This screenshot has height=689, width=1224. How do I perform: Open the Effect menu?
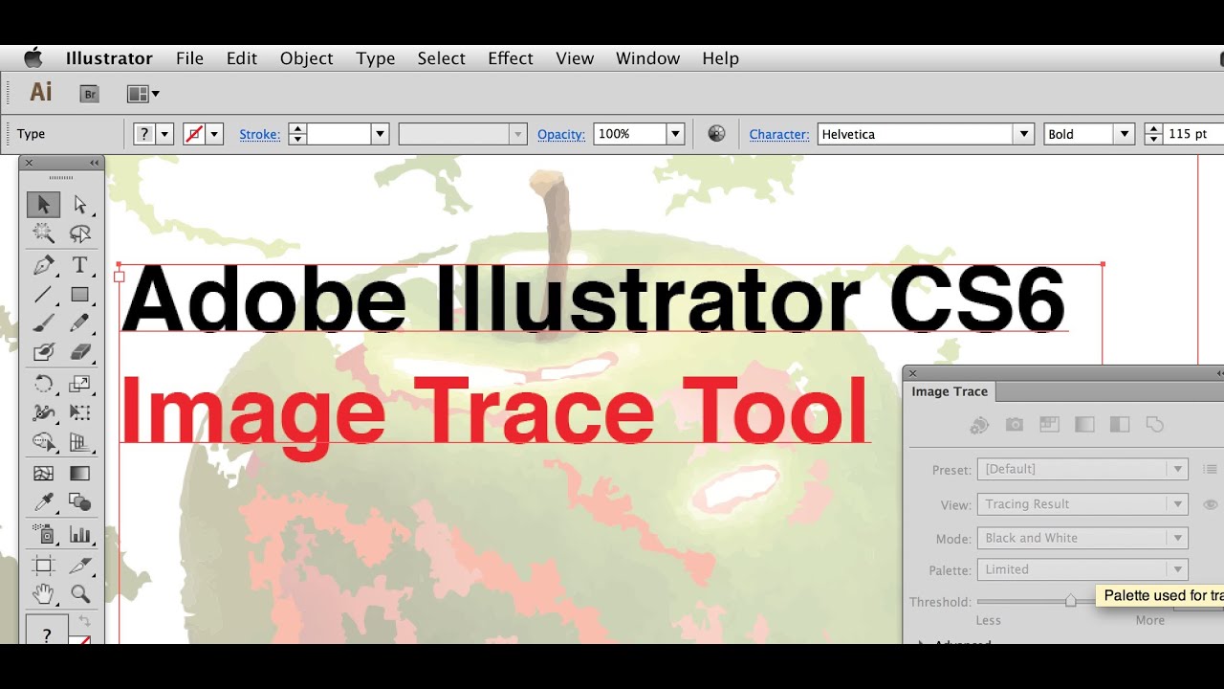pyautogui.click(x=511, y=58)
